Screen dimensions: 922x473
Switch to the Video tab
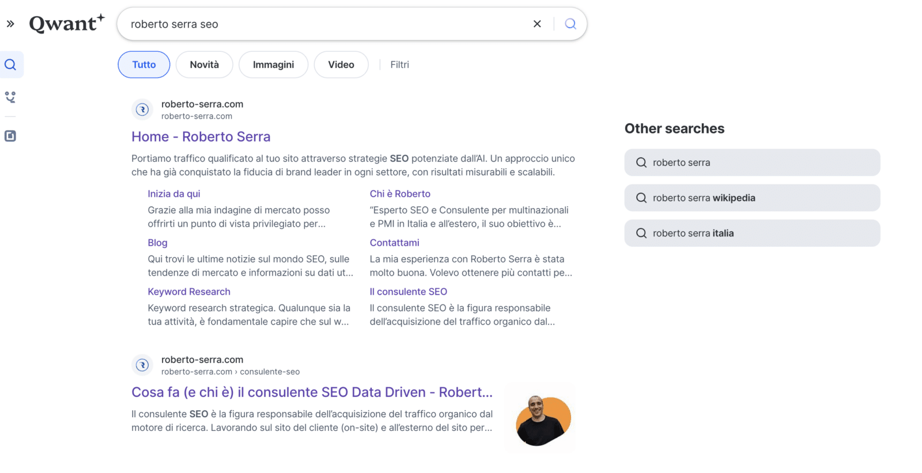(x=341, y=64)
